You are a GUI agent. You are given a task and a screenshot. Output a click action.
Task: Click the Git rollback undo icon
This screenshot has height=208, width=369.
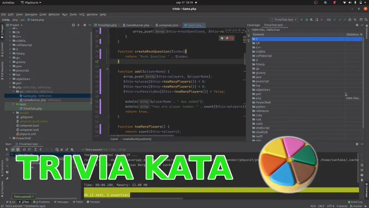[355, 20]
